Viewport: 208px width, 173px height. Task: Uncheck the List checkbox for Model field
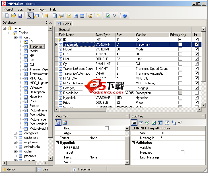click(x=197, y=49)
